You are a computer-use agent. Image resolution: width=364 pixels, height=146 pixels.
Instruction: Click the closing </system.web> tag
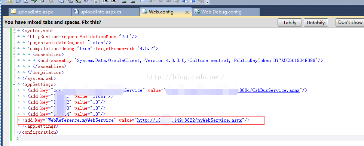click(x=39, y=78)
